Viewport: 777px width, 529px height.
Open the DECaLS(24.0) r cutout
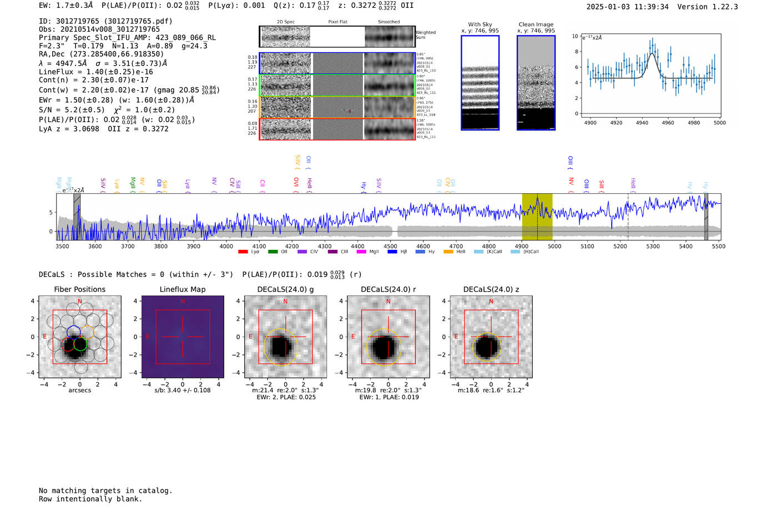pyautogui.click(x=388, y=336)
